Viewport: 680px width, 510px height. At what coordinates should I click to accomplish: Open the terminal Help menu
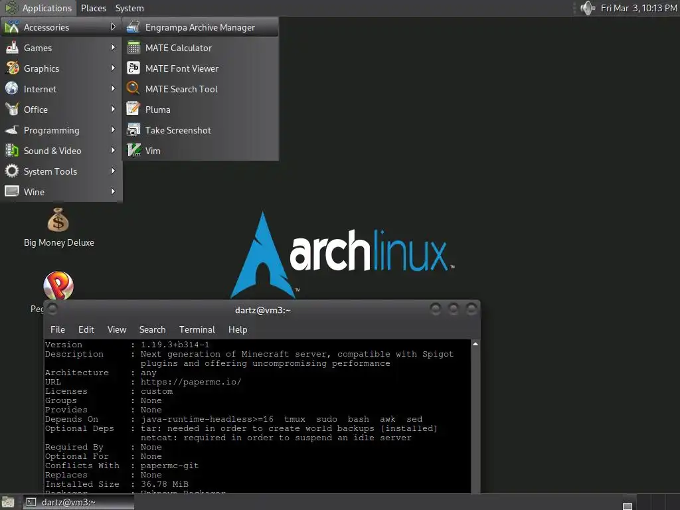tap(238, 329)
